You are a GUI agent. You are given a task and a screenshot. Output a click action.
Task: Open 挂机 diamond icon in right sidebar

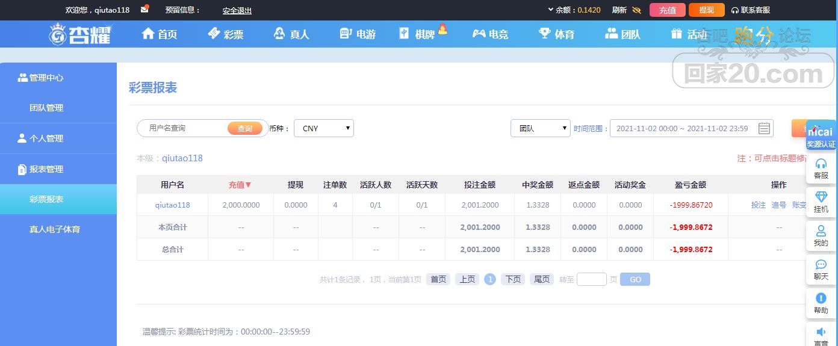(821, 202)
